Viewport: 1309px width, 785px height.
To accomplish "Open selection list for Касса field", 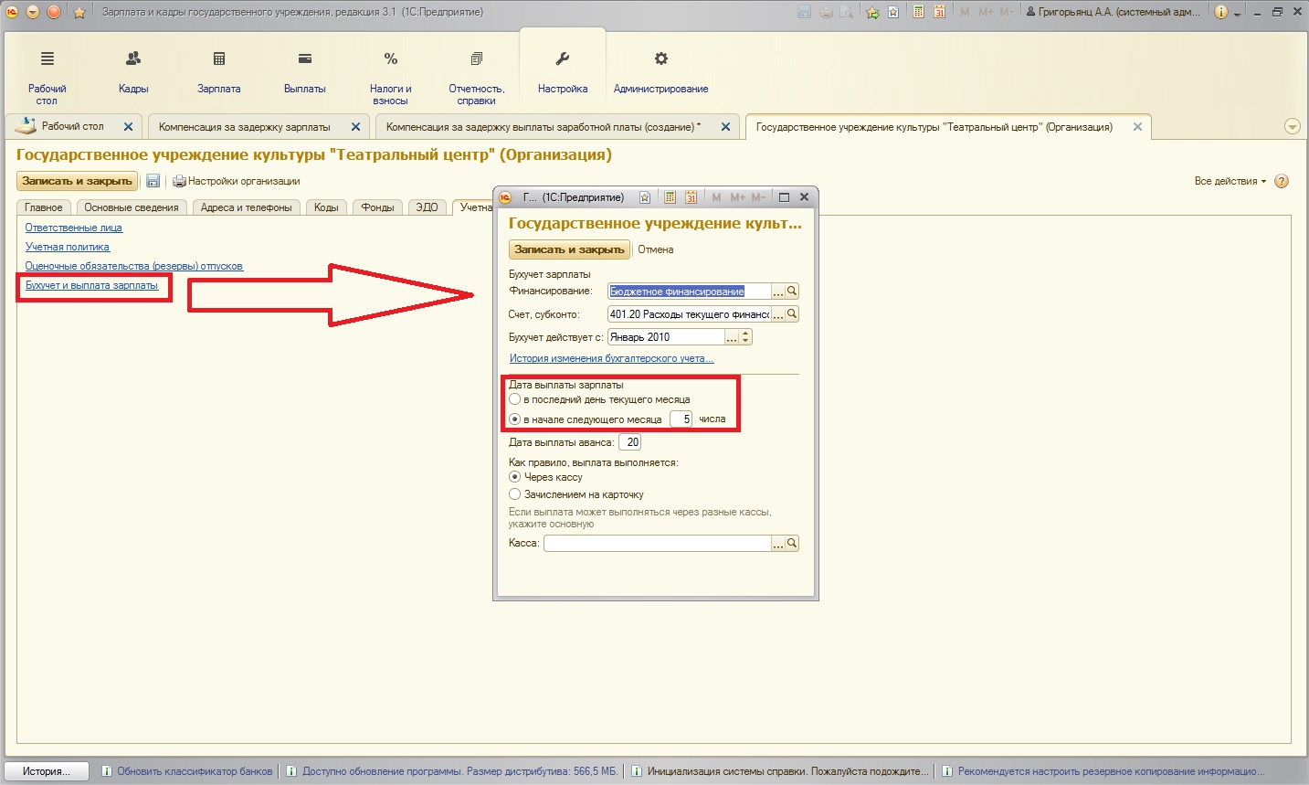I will [x=778, y=543].
